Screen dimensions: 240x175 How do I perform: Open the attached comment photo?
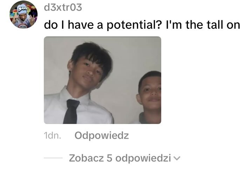click(x=102, y=80)
